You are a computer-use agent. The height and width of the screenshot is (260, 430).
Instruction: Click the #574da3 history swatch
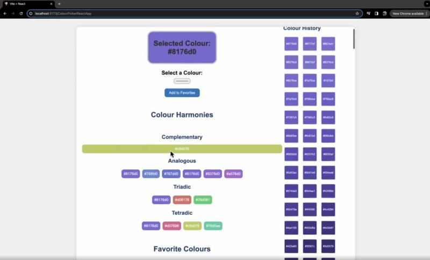[x=291, y=191]
